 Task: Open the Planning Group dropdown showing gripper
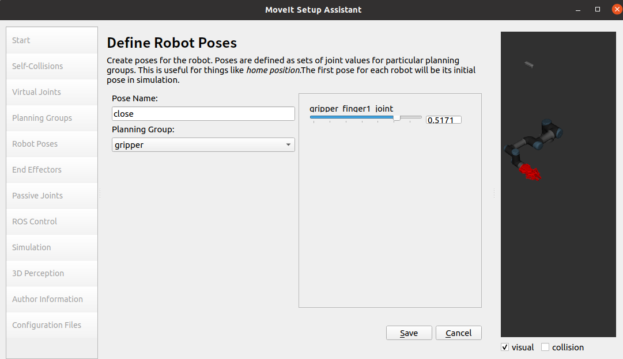click(x=203, y=144)
